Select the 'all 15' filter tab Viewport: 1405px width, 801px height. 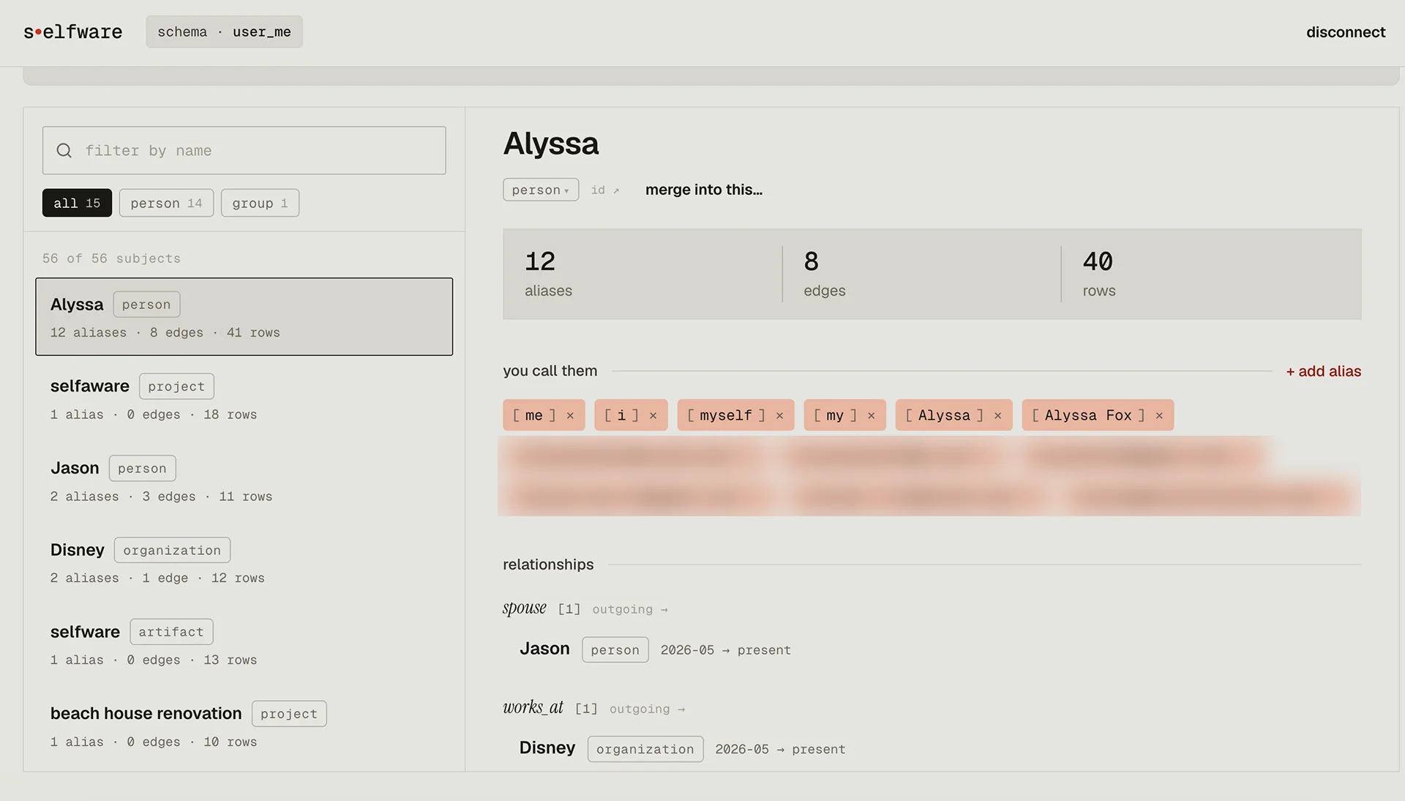pos(77,203)
